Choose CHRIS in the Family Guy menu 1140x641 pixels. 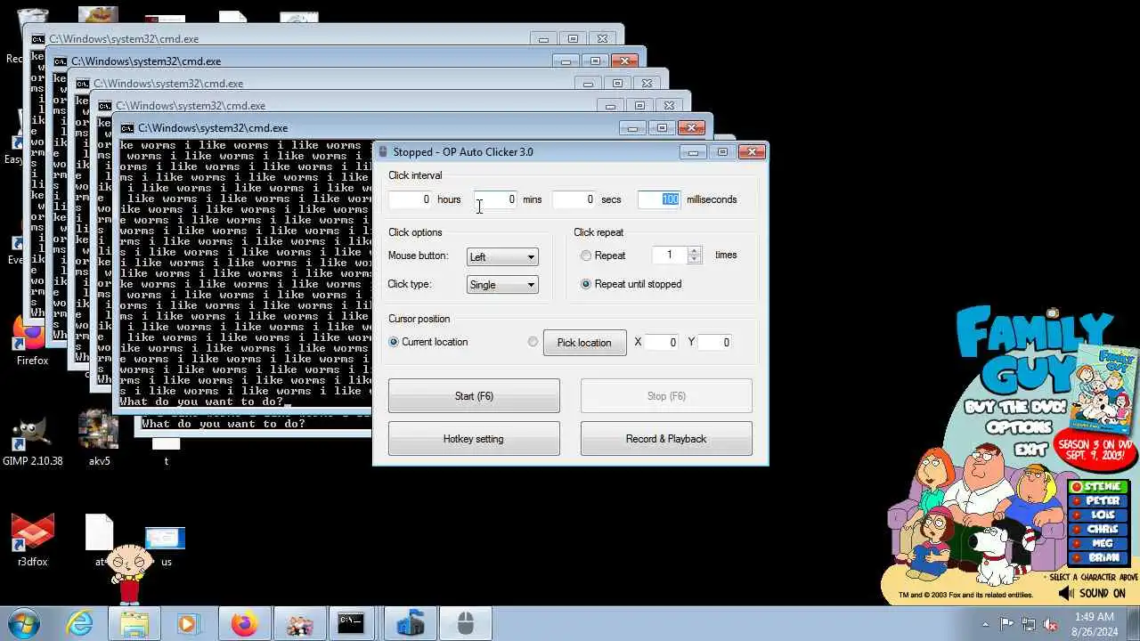coord(1098,530)
